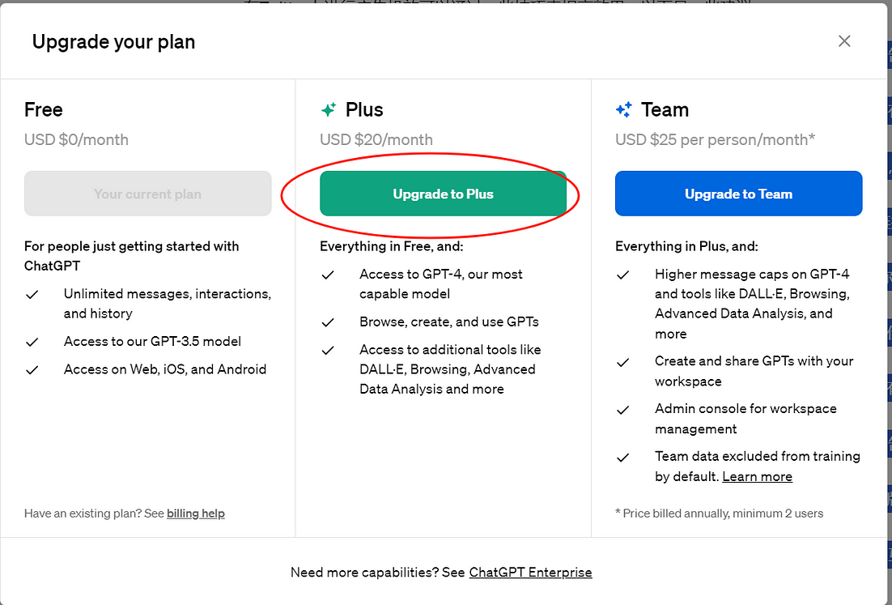Click the USD $0/month price
This screenshot has width=892, height=605.
point(76,139)
